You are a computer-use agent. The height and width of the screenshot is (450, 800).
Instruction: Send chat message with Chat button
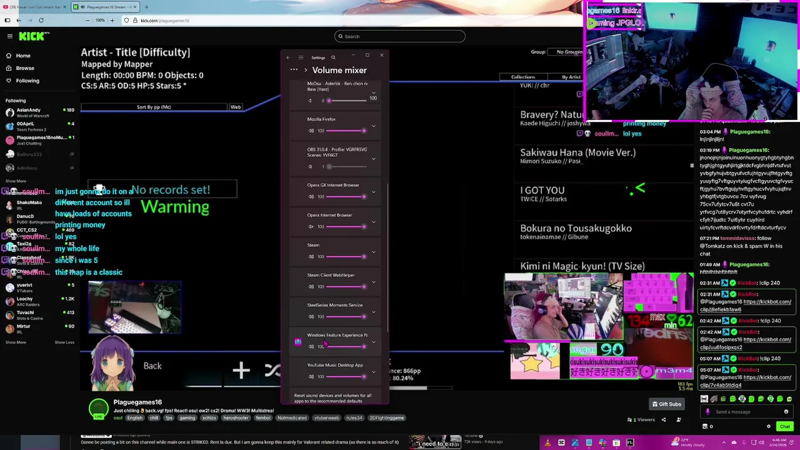click(785, 426)
